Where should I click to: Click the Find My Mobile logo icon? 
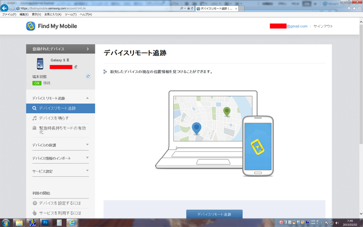coord(30,26)
